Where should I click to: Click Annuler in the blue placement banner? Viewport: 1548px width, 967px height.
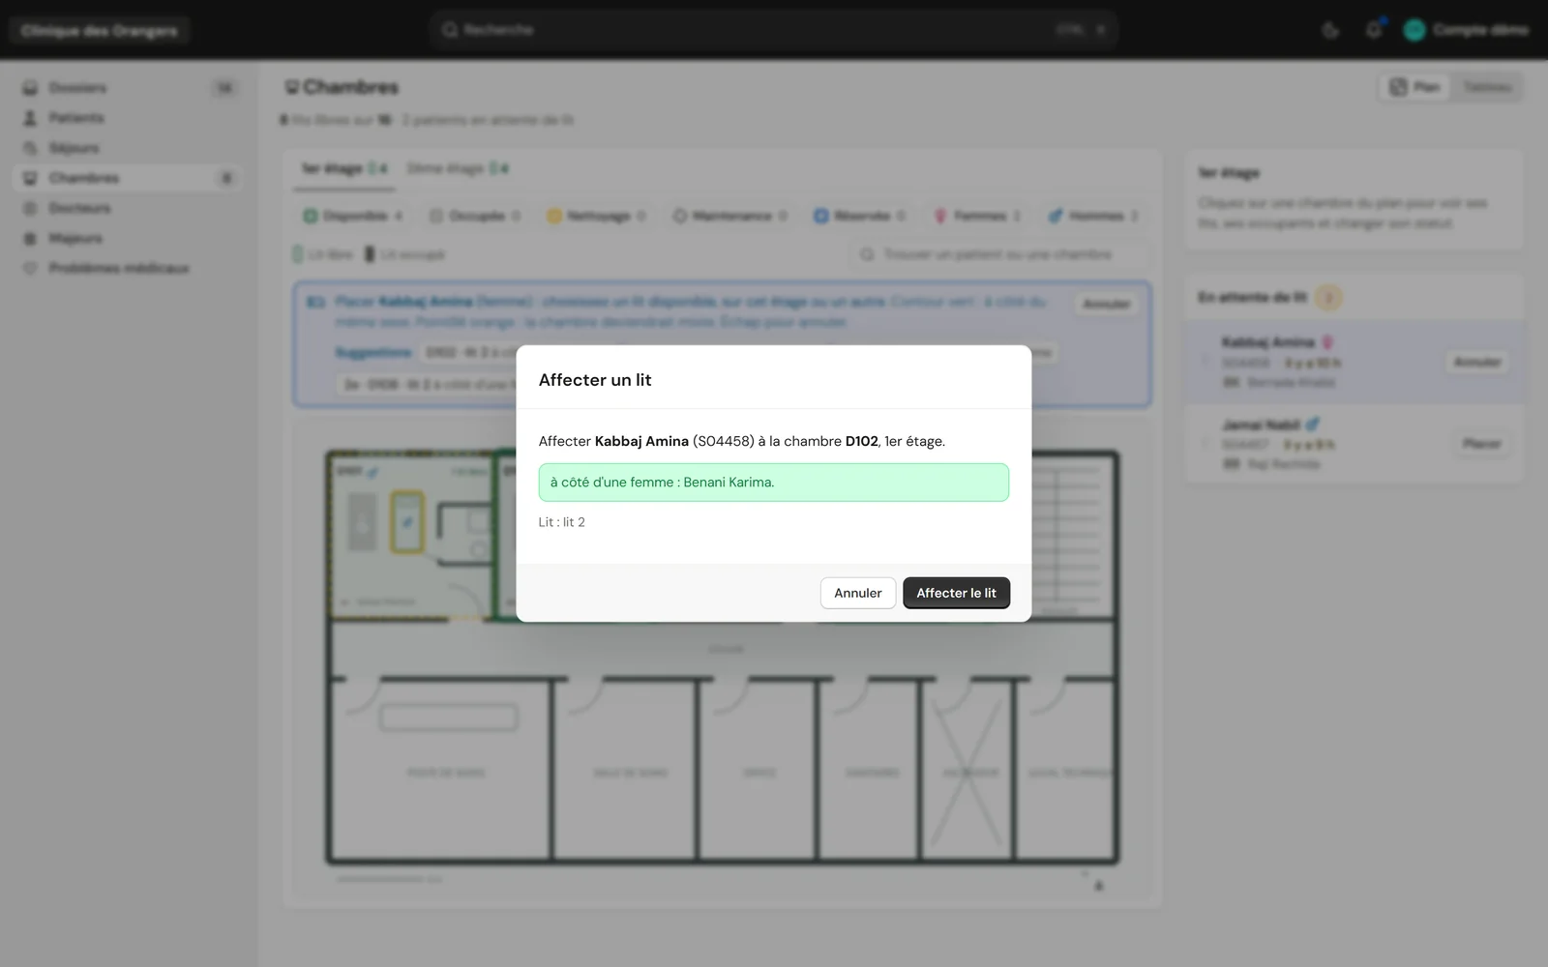click(1107, 304)
